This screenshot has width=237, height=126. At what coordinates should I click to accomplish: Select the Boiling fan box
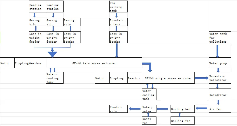pos(183,121)
